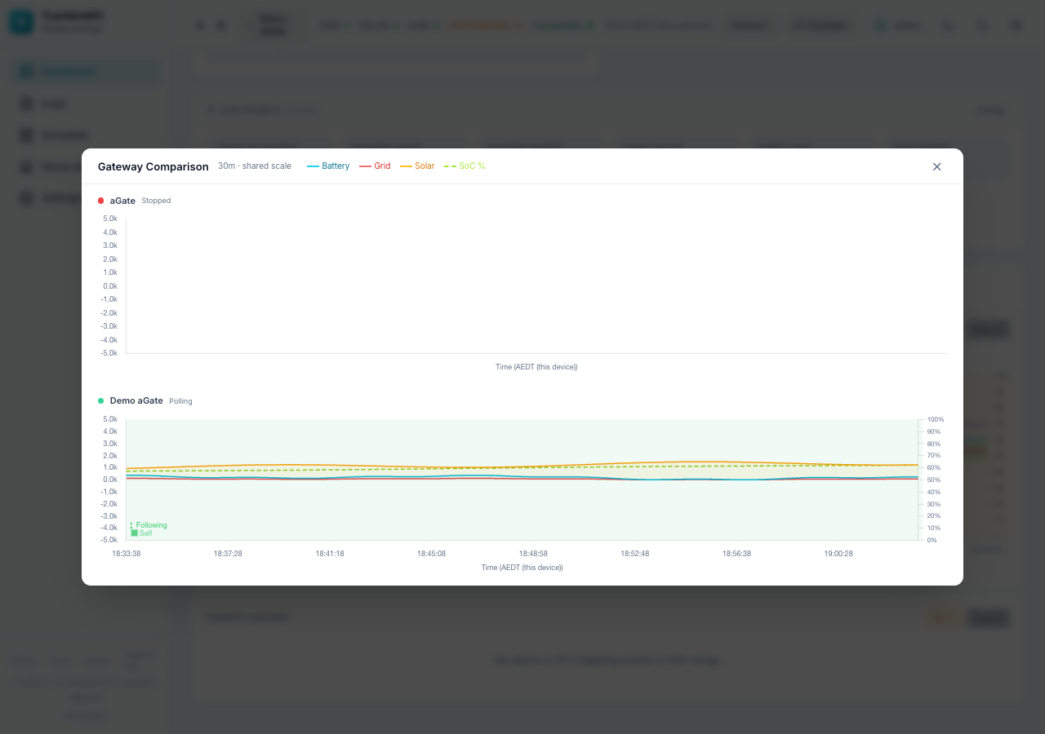Viewport: 1045px width, 734px height.
Task: Click the red status dot beside aGate
Action: [x=101, y=201]
